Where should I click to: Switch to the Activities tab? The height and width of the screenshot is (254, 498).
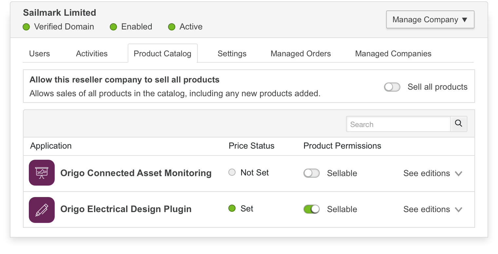pos(92,54)
